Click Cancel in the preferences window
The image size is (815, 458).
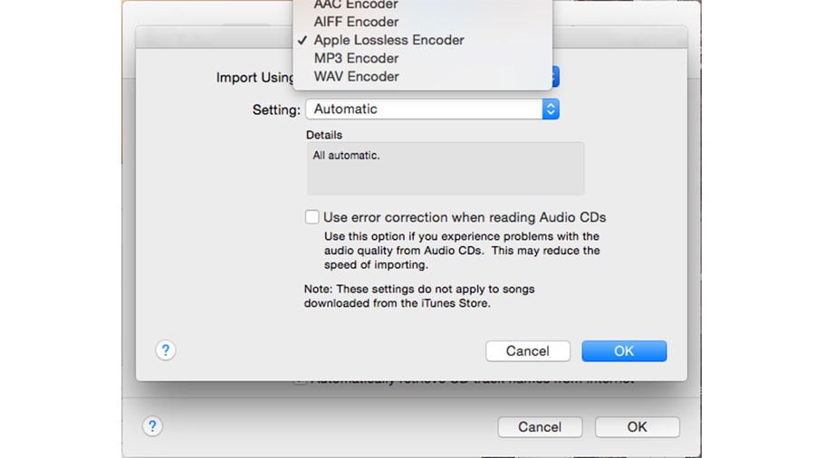pos(540,427)
